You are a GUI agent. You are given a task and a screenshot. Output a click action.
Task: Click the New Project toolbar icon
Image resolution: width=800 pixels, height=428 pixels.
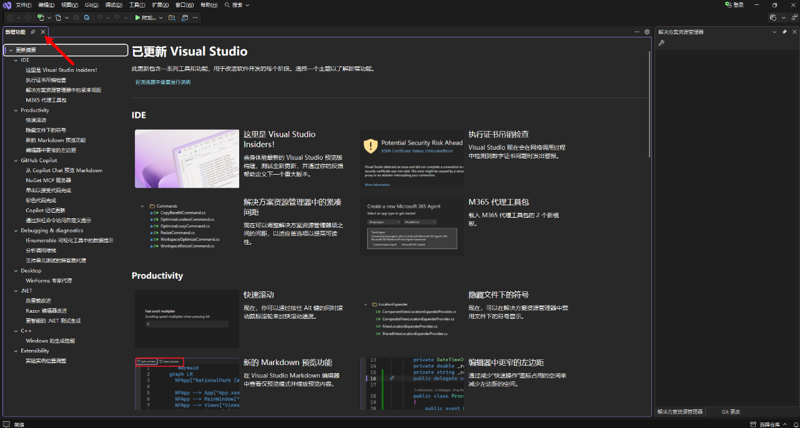[41, 18]
